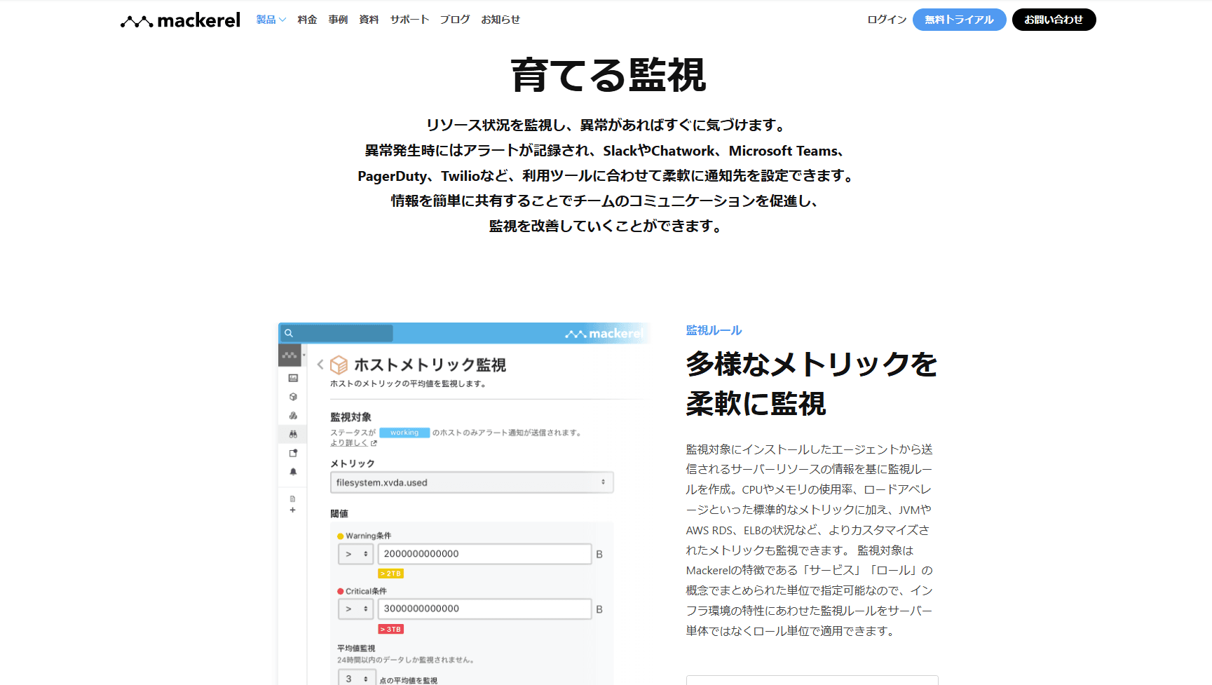The width and height of the screenshot is (1212, 685).
Task: Click the Warning条件 label
Action: pyautogui.click(x=369, y=536)
